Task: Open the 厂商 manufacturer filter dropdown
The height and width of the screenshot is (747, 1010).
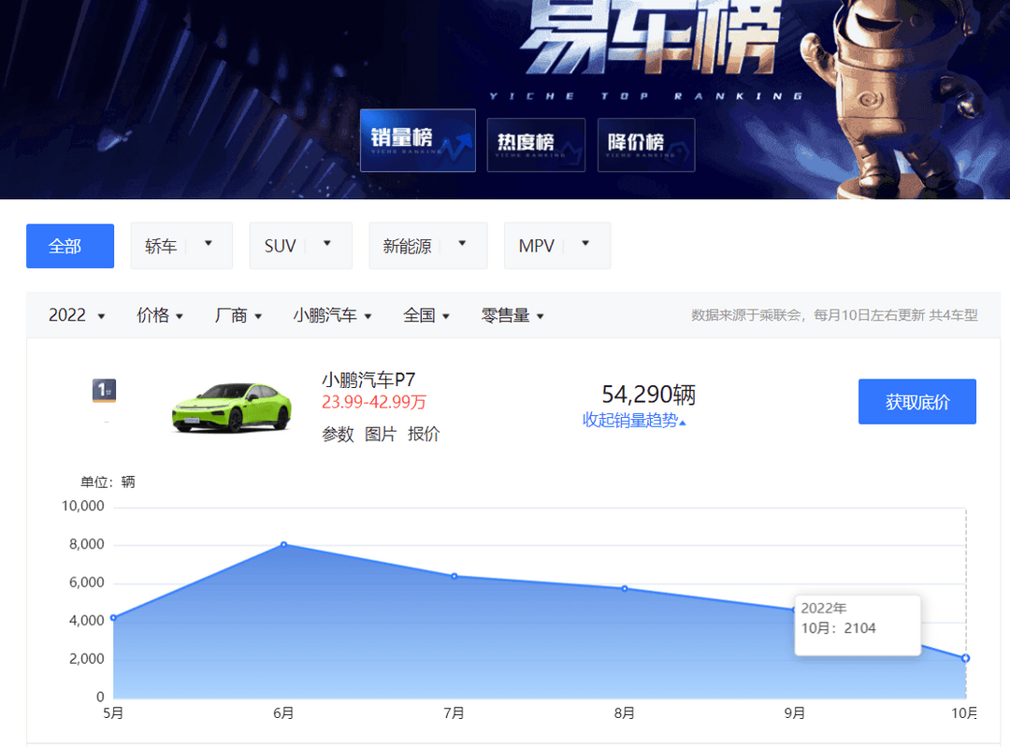Action: coord(238,316)
